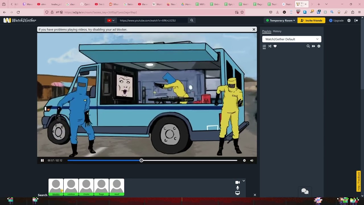This screenshot has height=205, width=364.
Task: Expand the chevron next to the camera
Action: (x=244, y=181)
